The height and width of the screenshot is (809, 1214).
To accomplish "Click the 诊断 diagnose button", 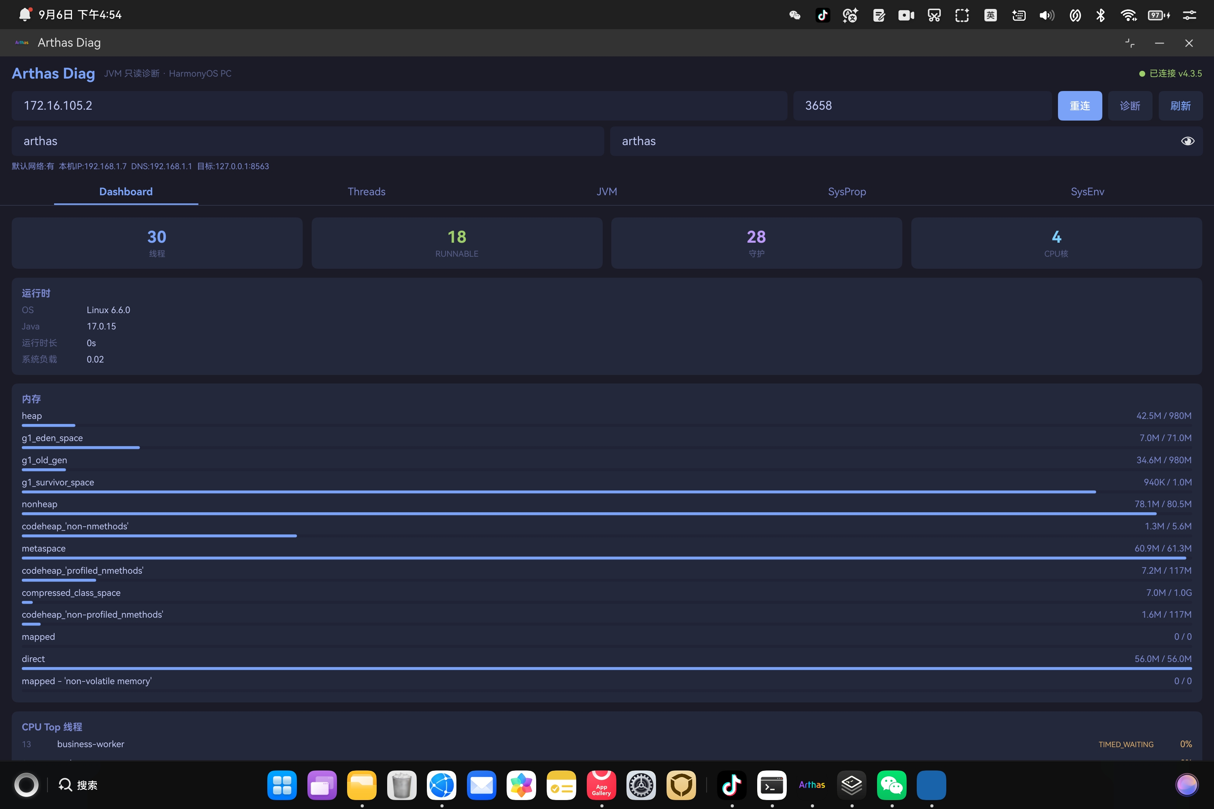I will [x=1130, y=106].
